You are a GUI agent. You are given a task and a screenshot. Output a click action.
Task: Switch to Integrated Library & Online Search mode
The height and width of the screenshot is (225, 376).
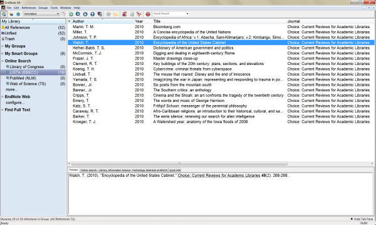(4, 14)
